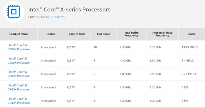Sort Max Turbo Frequency ascending arrow

(131, 29)
